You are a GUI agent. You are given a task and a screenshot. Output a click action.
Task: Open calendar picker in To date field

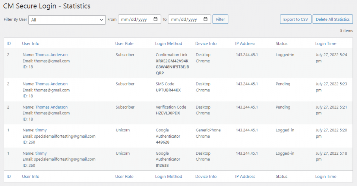206,19
